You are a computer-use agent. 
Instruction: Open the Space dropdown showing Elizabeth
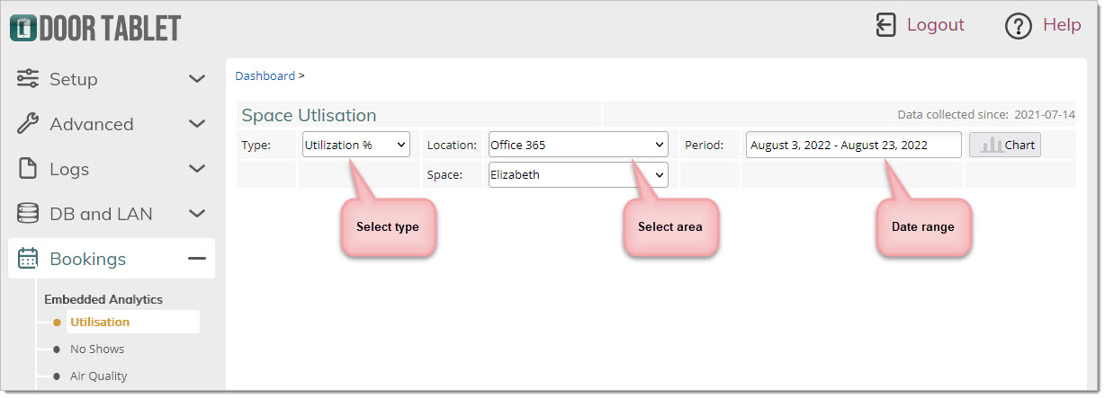(x=578, y=175)
